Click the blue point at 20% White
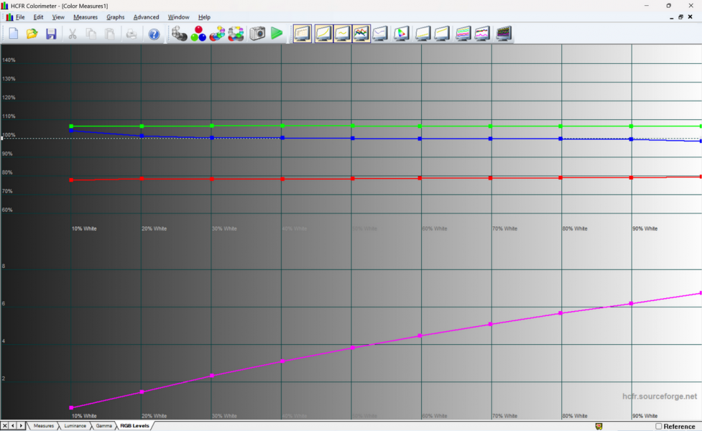This screenshot has width=702, height=431. [142, 136]
